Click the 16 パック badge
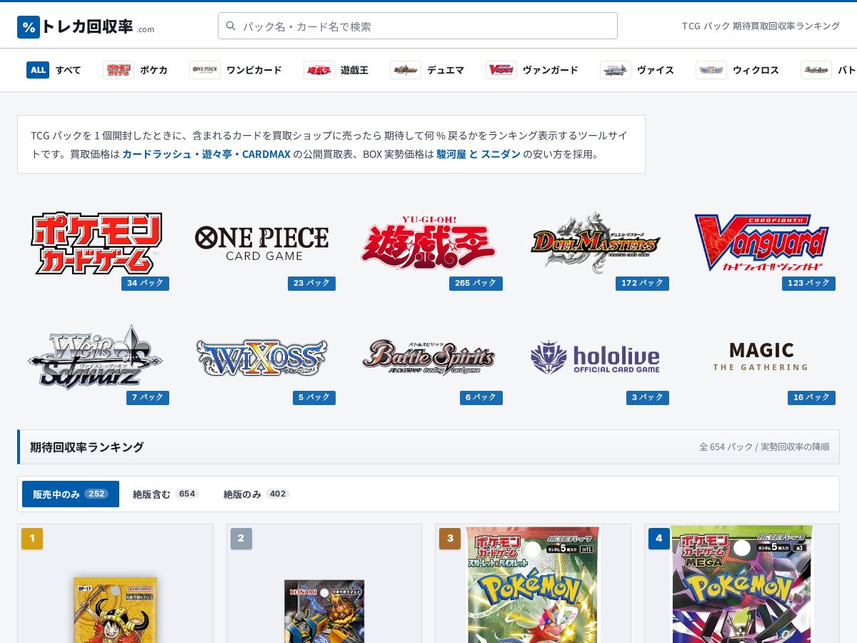Screen dimensions: 857x643 (x=811, y=398)
